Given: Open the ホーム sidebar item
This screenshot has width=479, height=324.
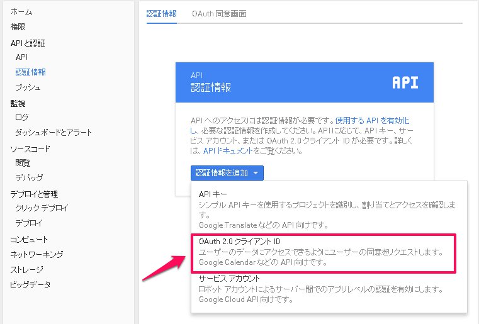Looking at the screenshot, I should coord(21,12).
